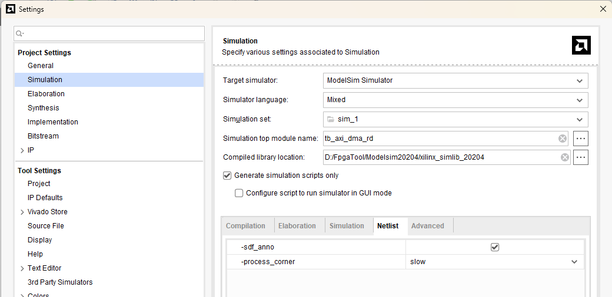
Task: Switch to the Simulation options tab
Action: [347, 226]
